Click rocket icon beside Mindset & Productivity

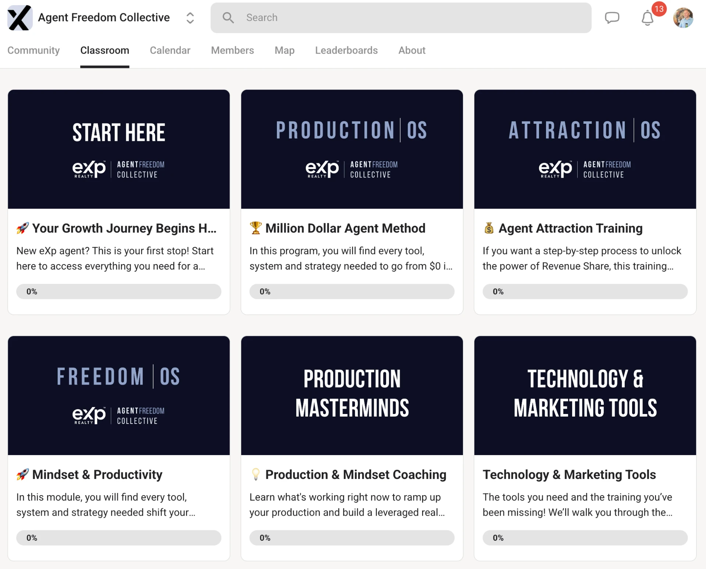click(22, 474)
